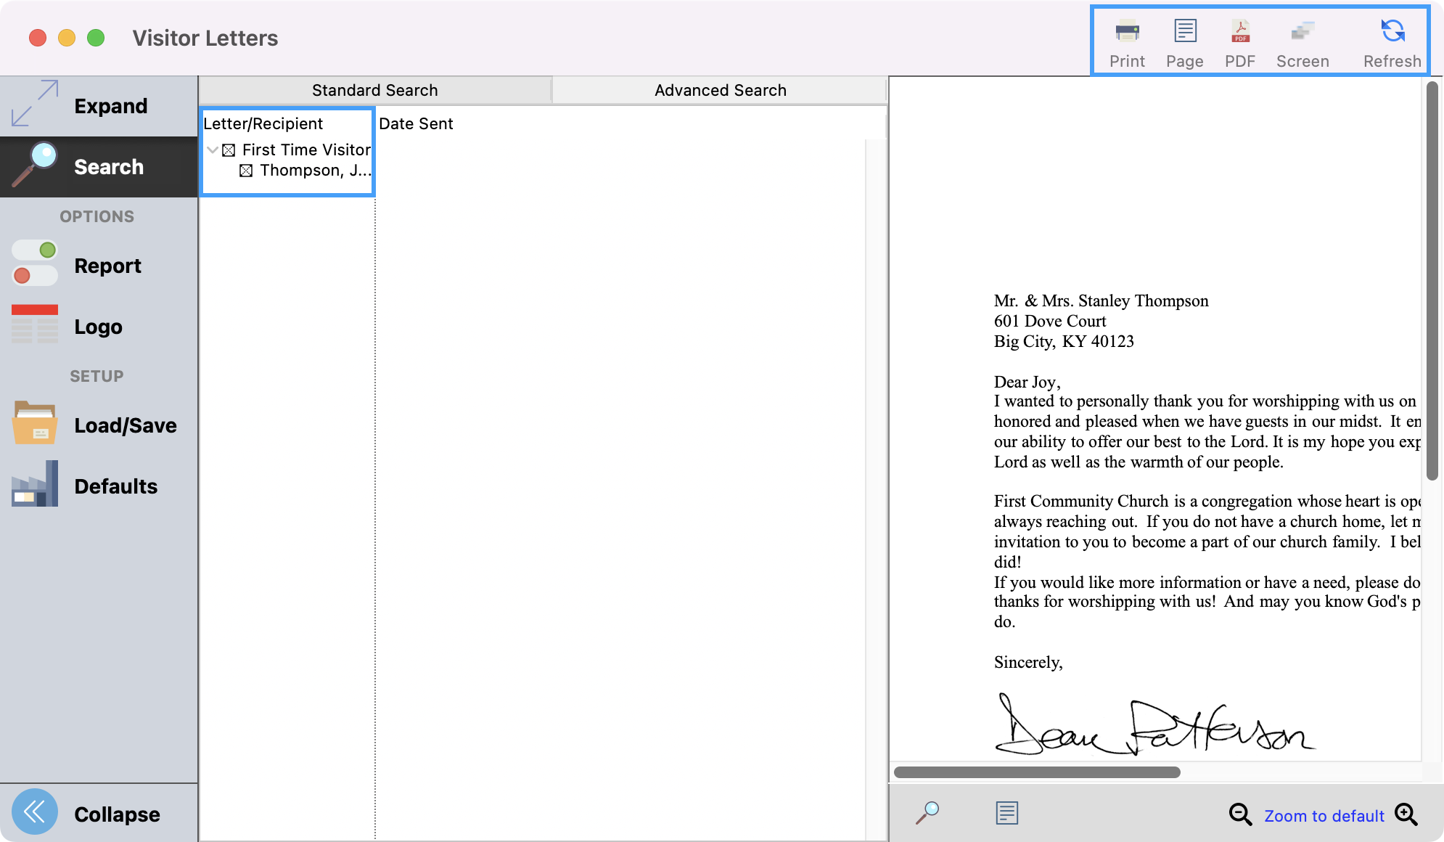Click the magnifier search icon below the preview
This screenshot has width=1444, height=842.
point(927,813)
